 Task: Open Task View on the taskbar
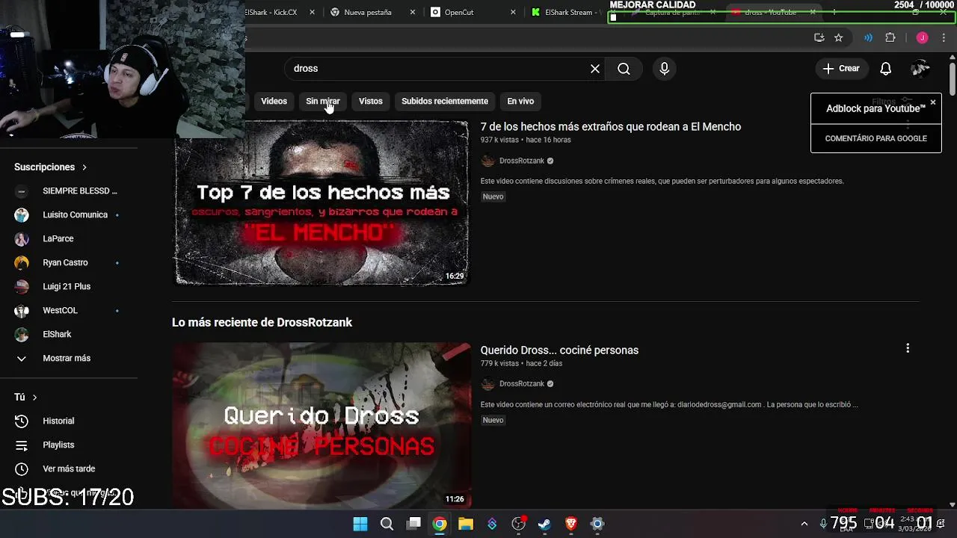tap(413, 524)
